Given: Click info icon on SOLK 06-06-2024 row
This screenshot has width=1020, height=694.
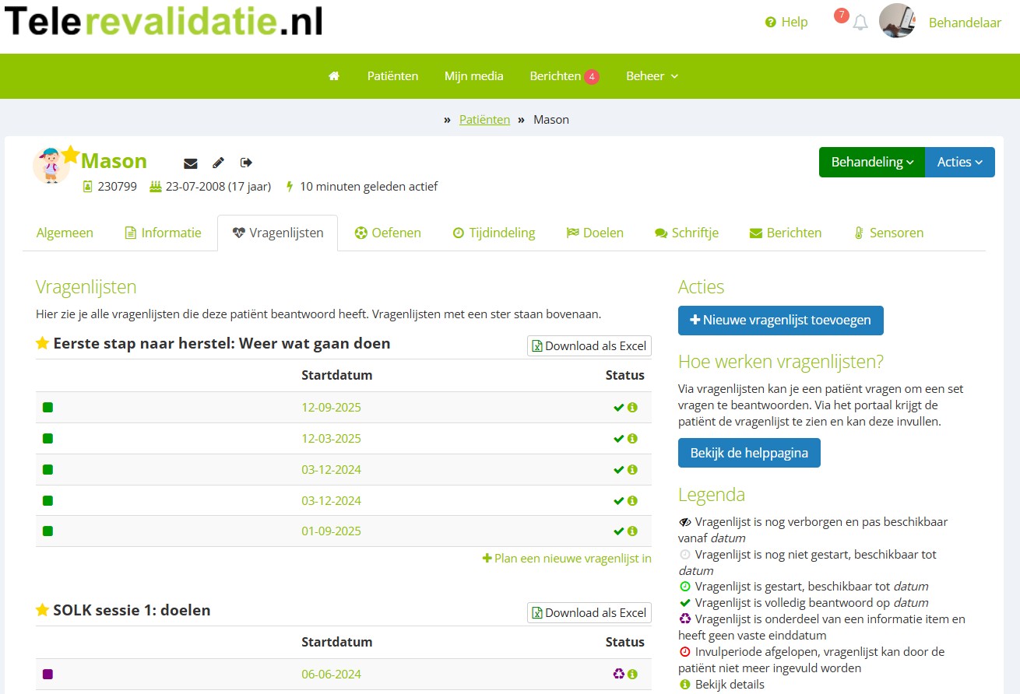Looking at the screenshot, I should [x=632, y=675].
